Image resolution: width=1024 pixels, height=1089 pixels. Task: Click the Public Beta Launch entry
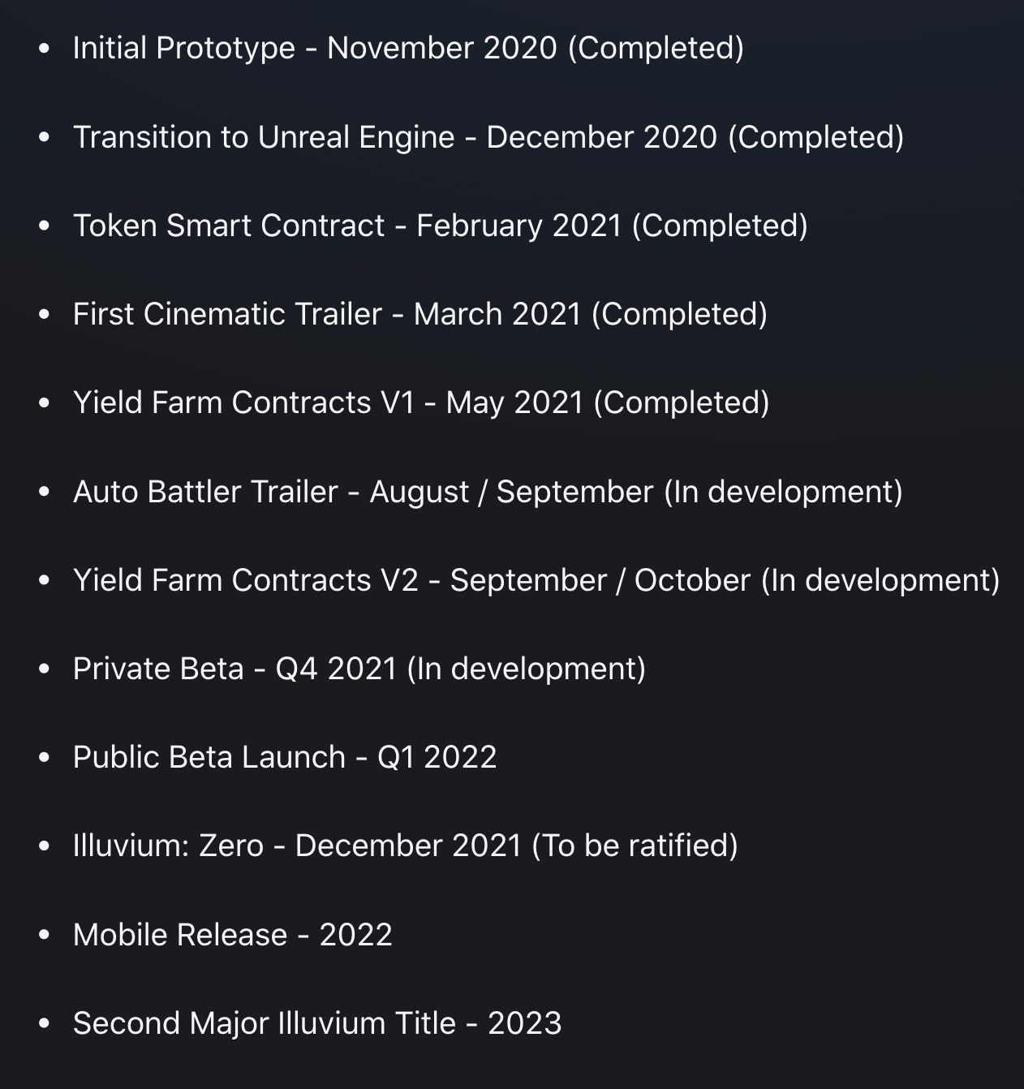[285, 757]
